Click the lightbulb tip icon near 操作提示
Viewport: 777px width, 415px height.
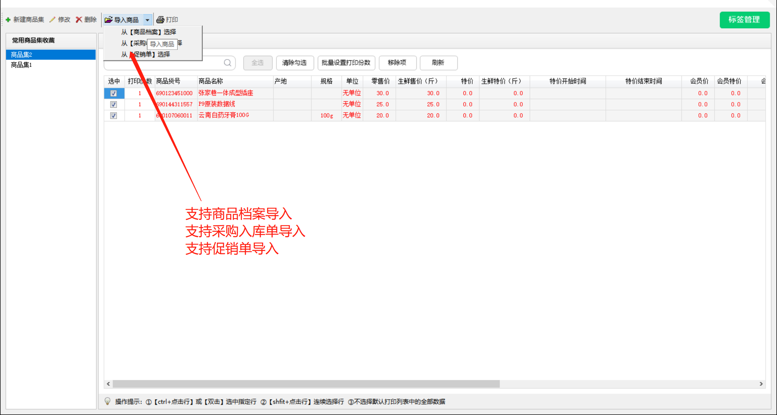click(107, 401)
